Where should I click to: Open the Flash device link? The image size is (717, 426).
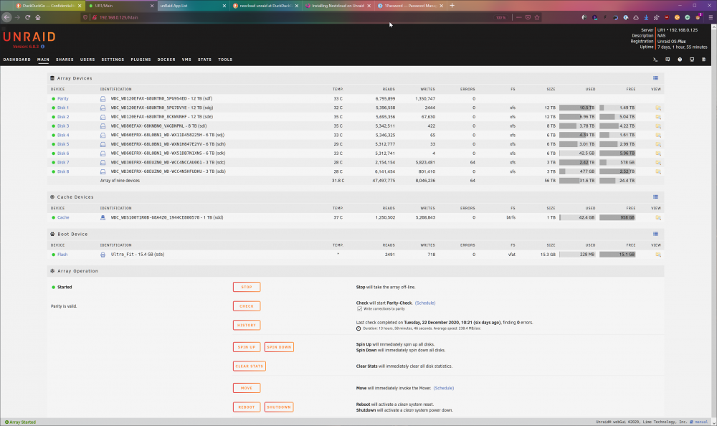(x=62, y=255)
